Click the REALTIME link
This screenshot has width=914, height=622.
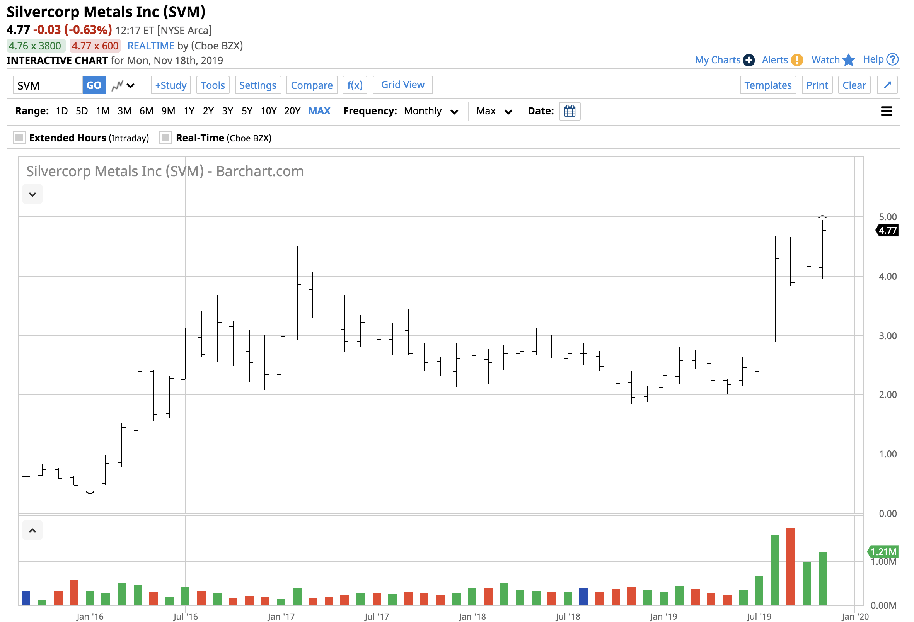pos(151,46)
